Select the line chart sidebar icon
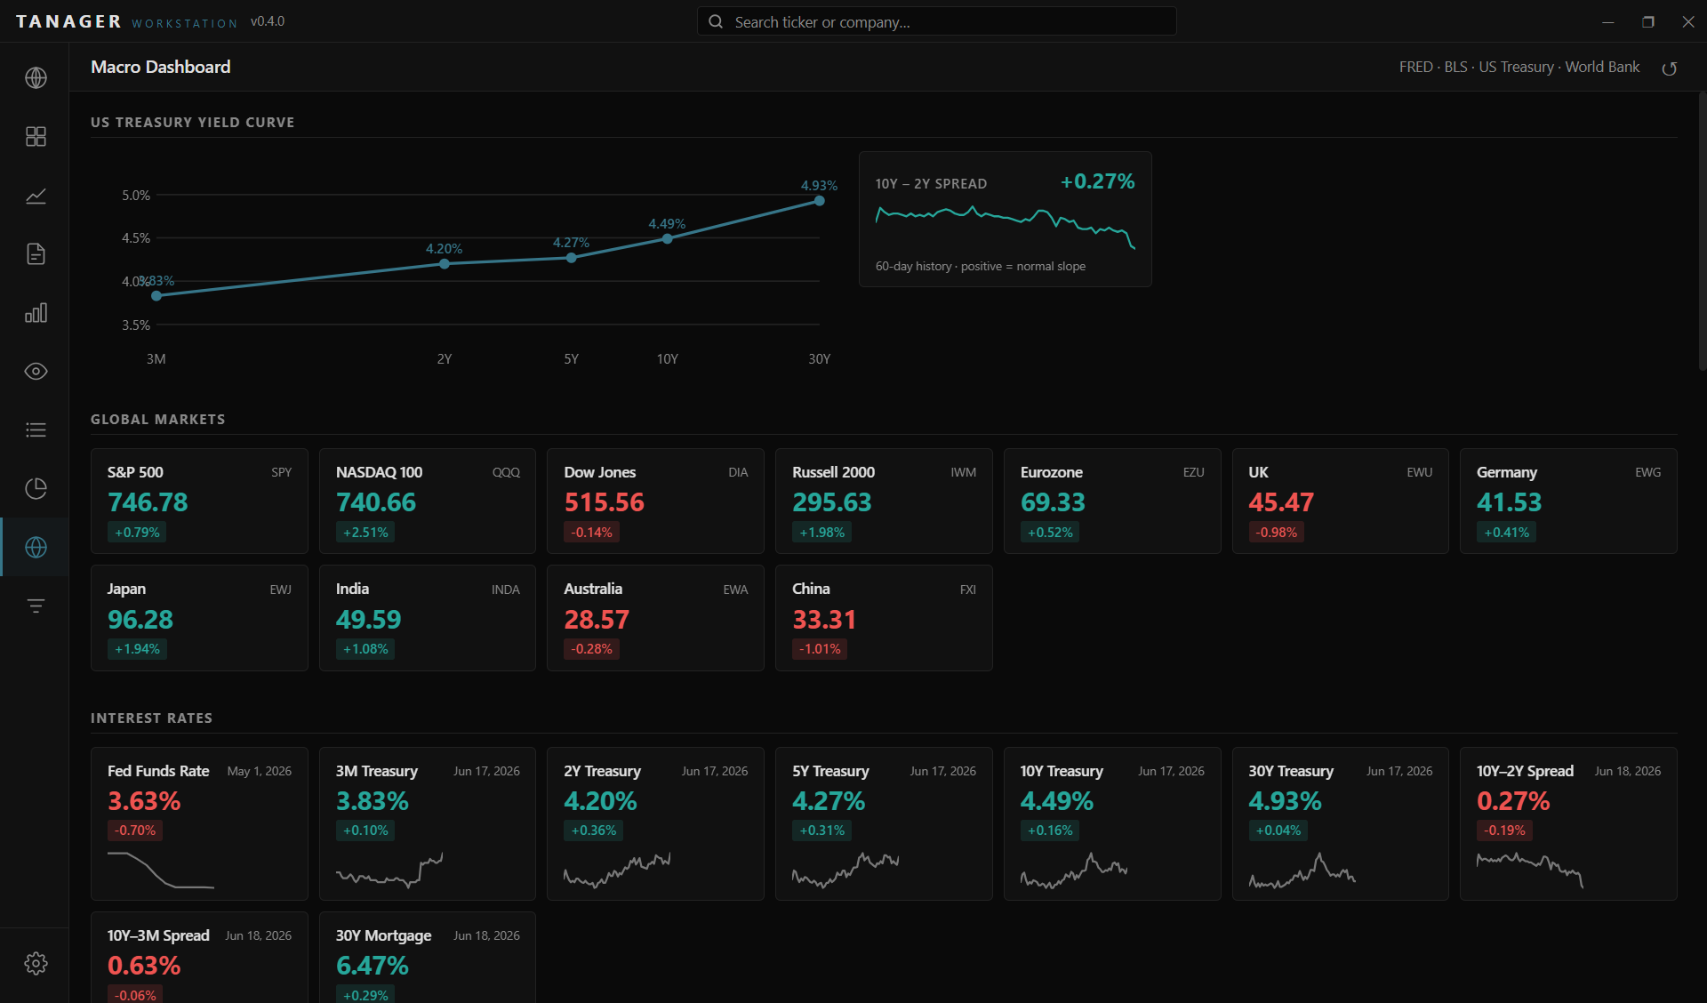This screenshot has height=1003, width=1707. [x=36, y=196]
